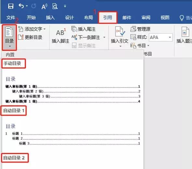Click the 插入引文 icon
The width and height of the screenshot is (192, 169).
pos(120,32)
